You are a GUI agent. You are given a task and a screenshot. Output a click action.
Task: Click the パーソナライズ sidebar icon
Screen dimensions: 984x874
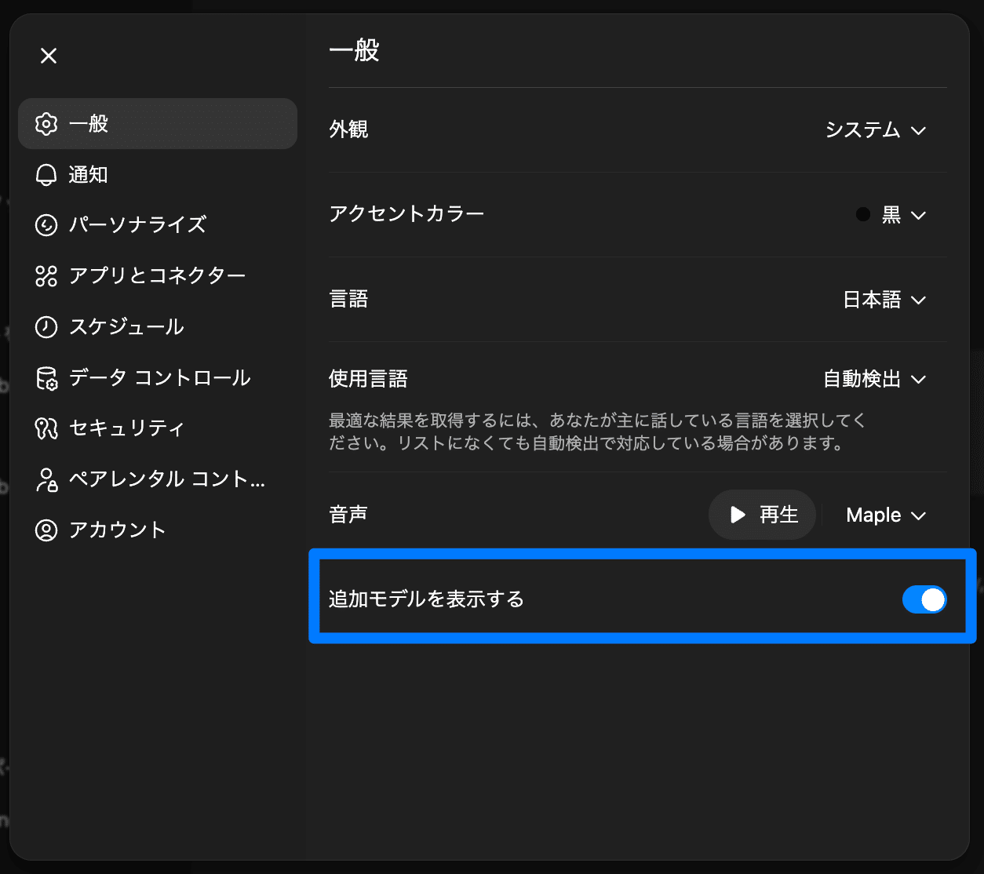point(46,225)
